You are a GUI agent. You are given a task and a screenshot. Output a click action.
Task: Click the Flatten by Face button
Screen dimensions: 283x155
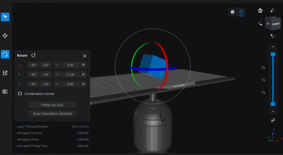[x=52, y=105]
